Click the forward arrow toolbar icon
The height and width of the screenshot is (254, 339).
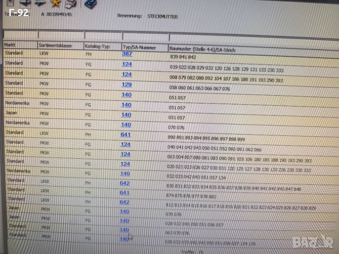coord(39,3)
